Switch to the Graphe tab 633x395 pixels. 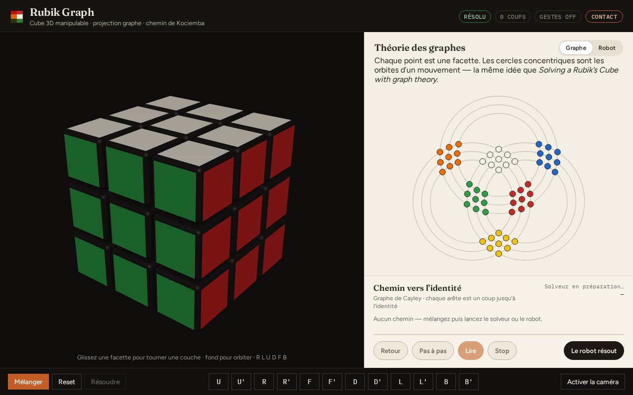(x=576, y=48)
